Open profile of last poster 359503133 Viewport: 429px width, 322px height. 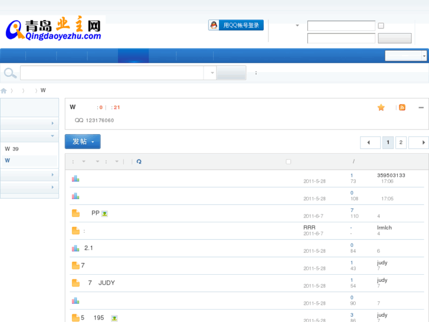point(391,175)
